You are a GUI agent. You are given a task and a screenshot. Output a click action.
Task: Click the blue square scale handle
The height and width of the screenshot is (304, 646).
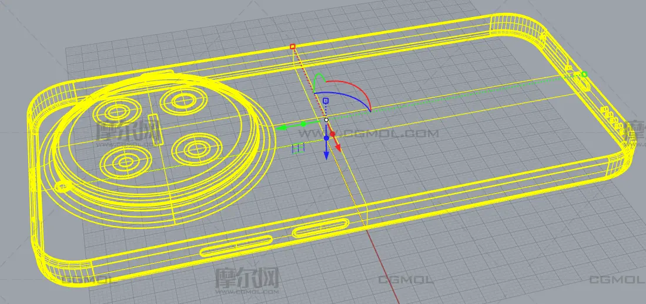point(326,101)
